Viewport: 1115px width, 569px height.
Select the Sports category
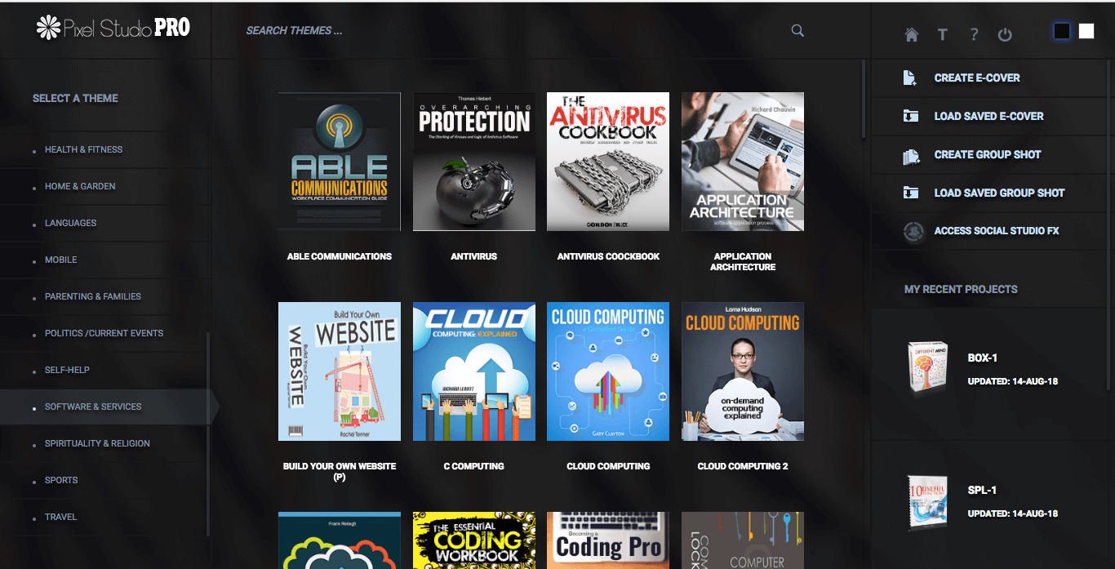61,480
